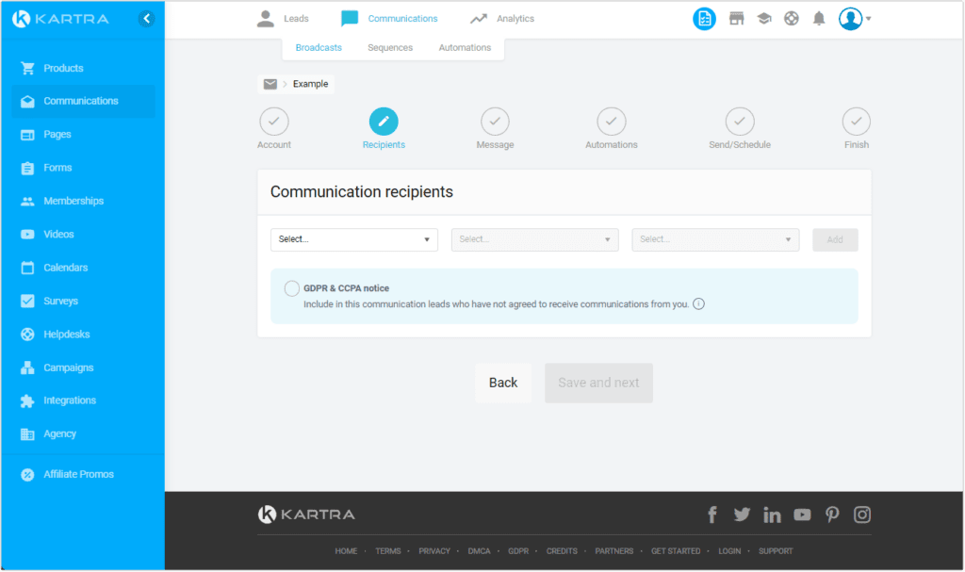The image size is (965, 572).
Task: Open the Forms clipboard icon
Action: pyautogui.click(x=27, y=168)
